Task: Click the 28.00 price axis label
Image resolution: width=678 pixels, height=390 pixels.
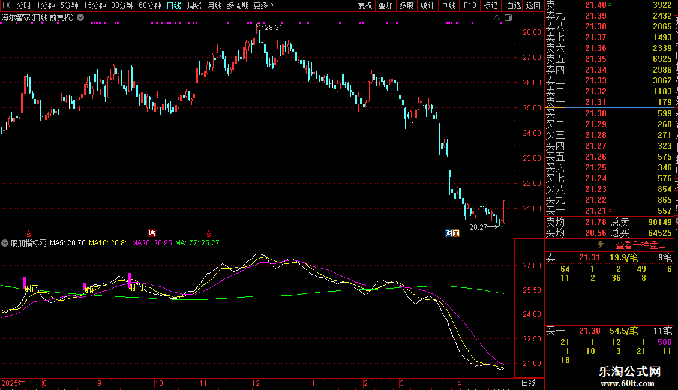Action: (x=532, y=32)
